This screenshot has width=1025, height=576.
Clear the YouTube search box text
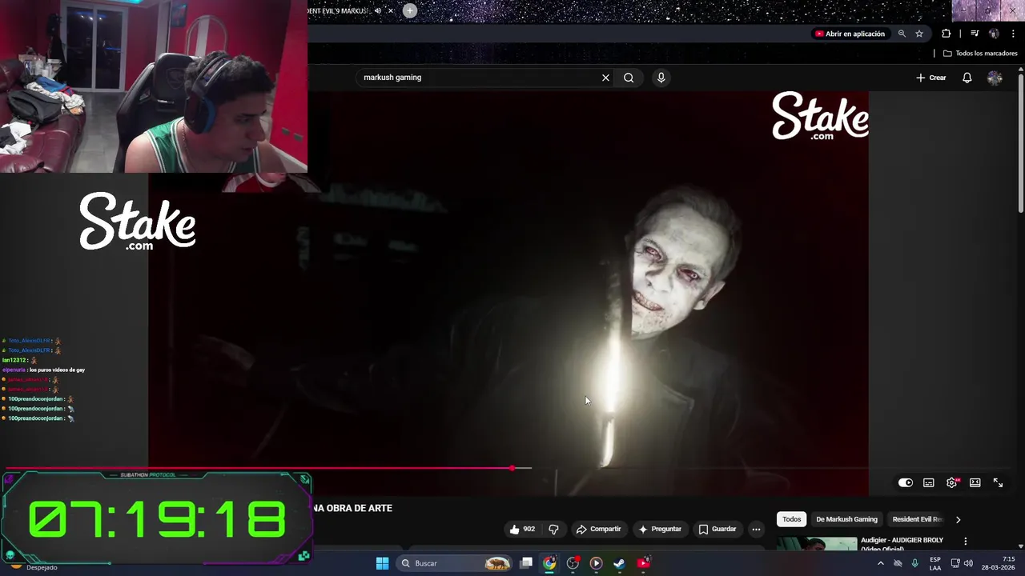point(605,78)
